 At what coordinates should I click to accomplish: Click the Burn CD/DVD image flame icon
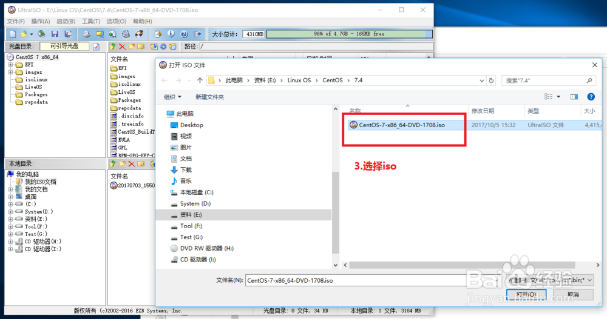coord(139,34)
